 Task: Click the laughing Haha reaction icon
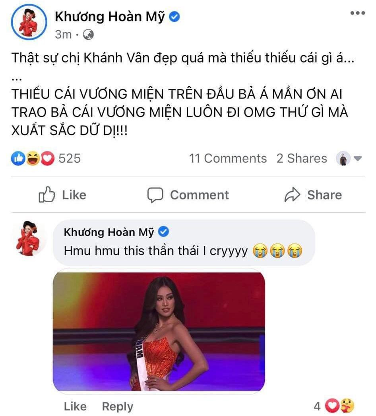pos(33,158)
